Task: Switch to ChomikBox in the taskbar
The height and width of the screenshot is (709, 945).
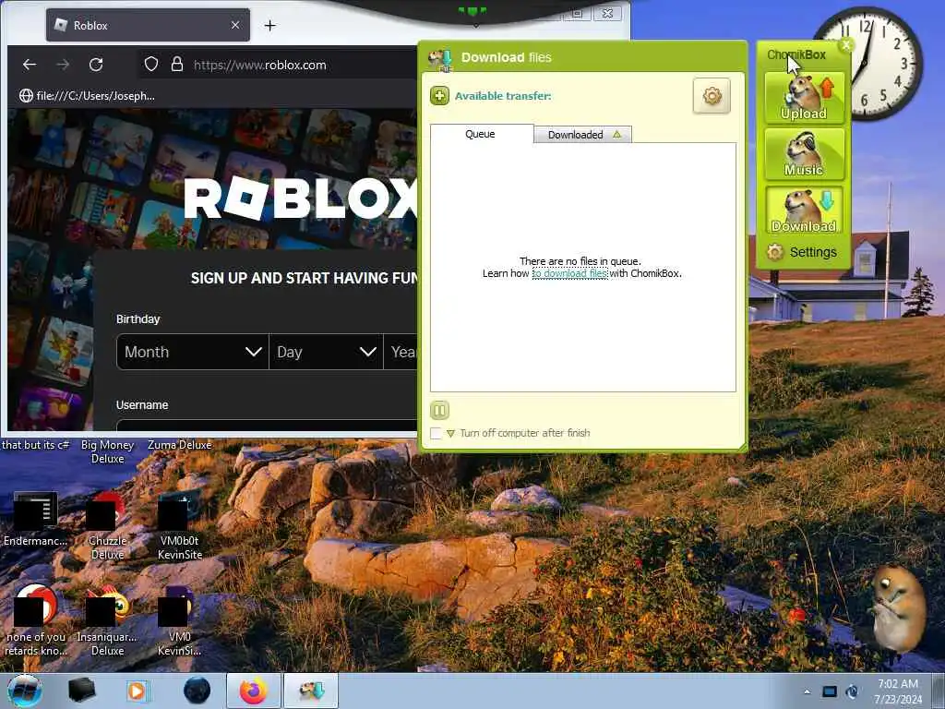Action: coord(311,691)
